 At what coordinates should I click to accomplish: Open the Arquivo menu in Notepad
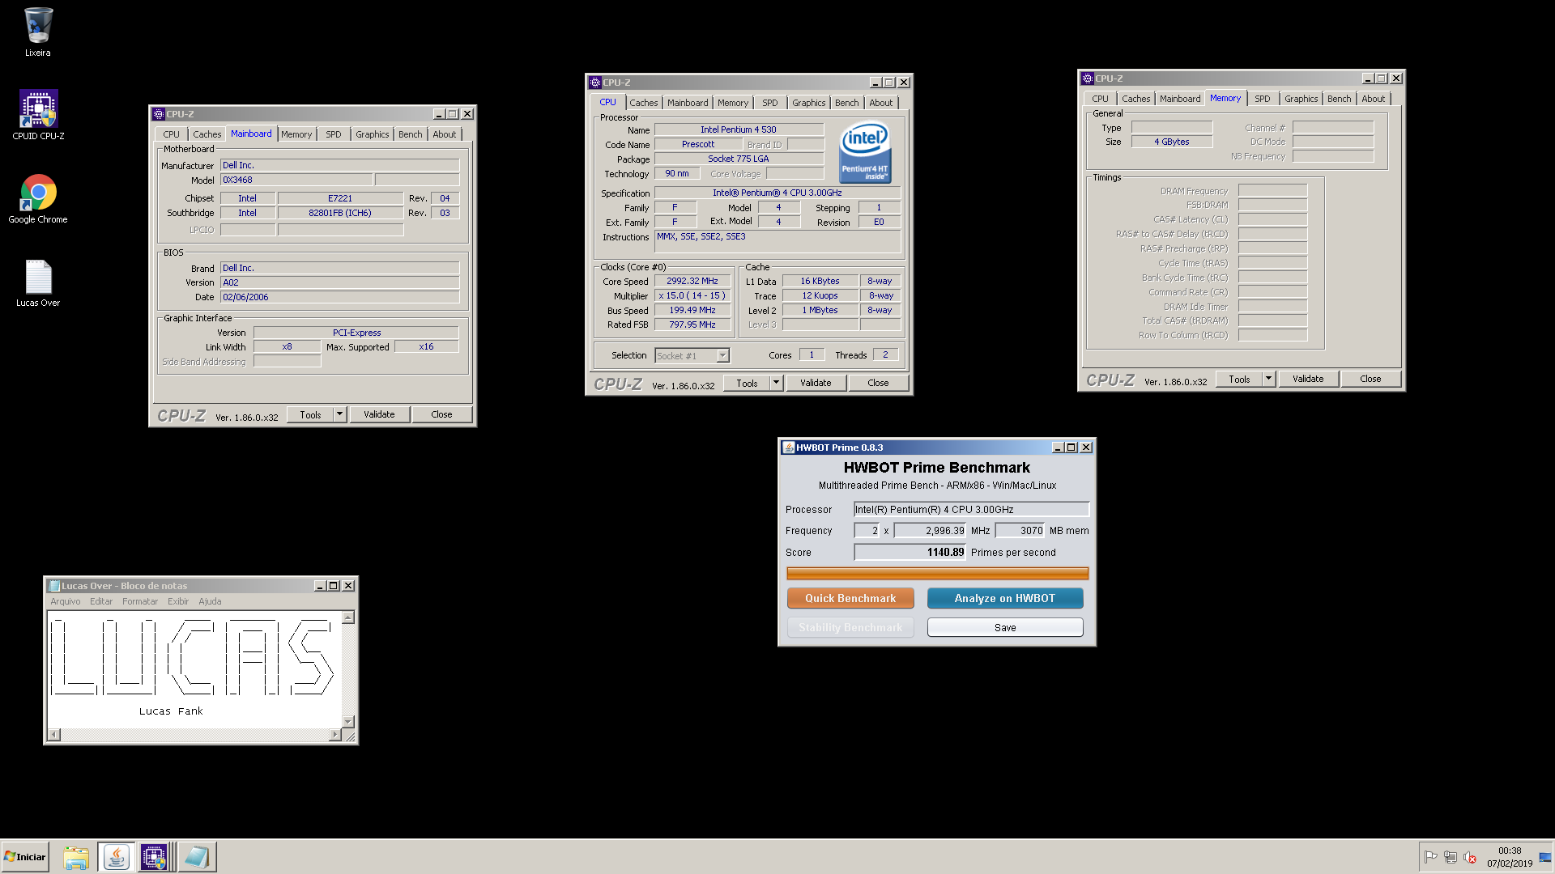66,601
